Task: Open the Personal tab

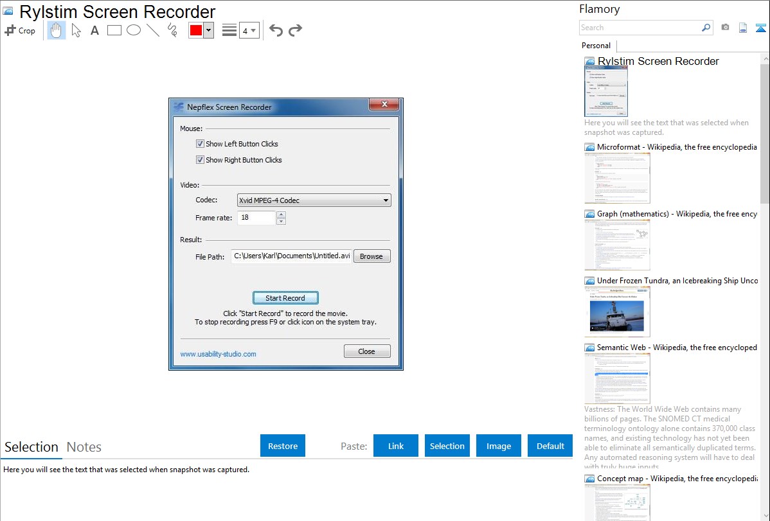Action: (596, 46)
